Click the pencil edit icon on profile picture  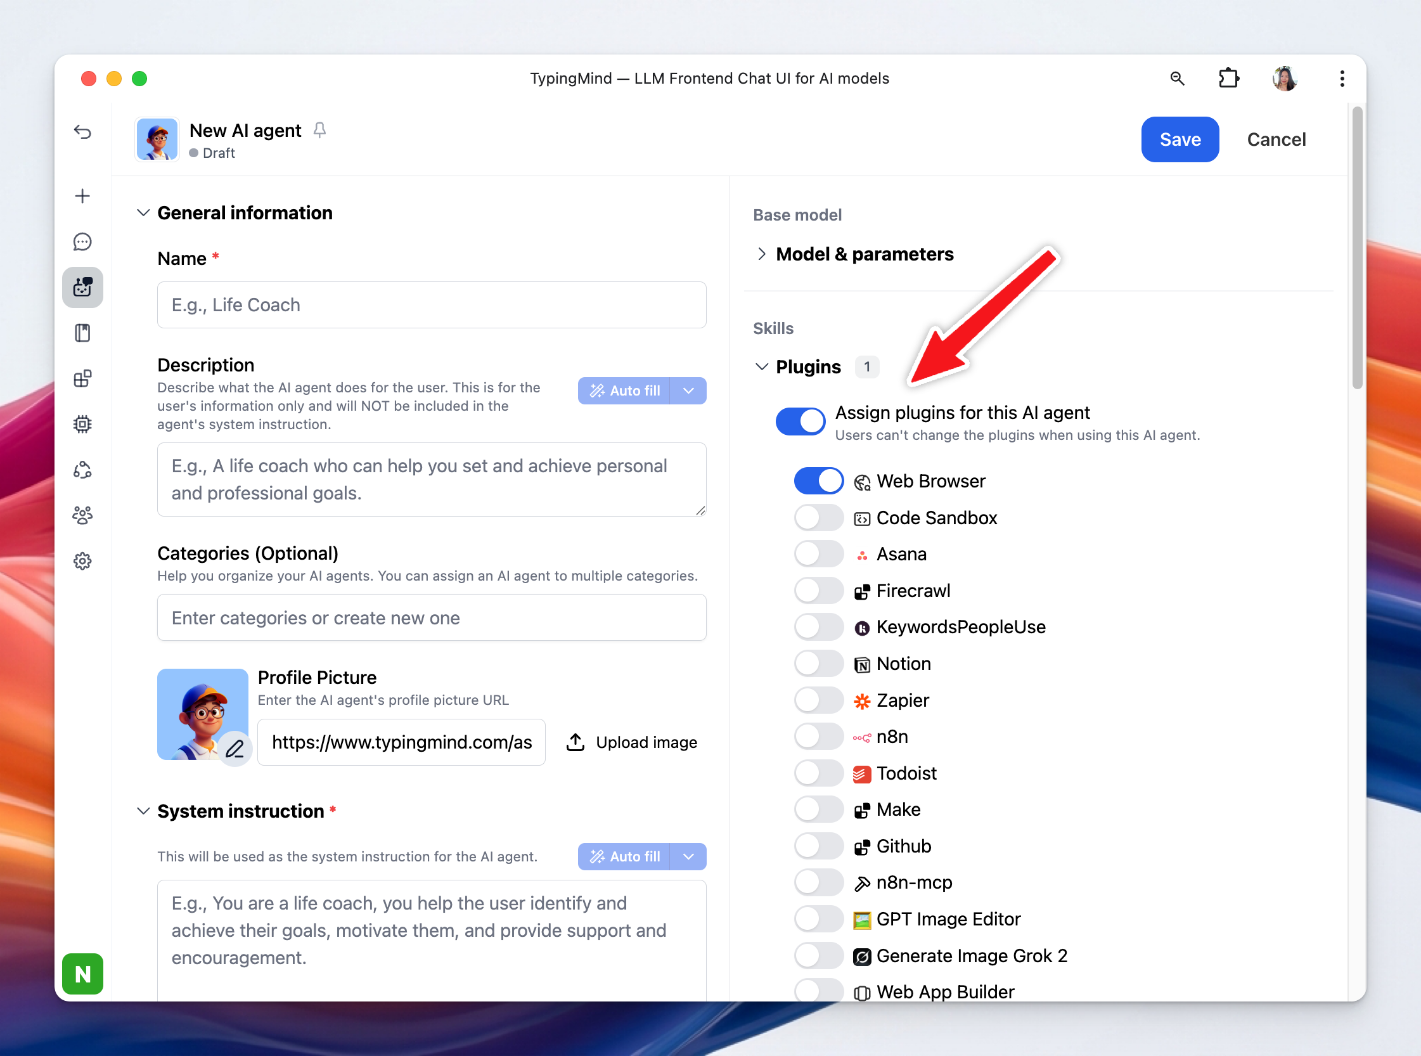[x=235, y=749]
